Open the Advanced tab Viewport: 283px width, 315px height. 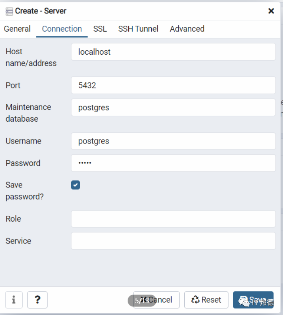[x=187, y=29]
